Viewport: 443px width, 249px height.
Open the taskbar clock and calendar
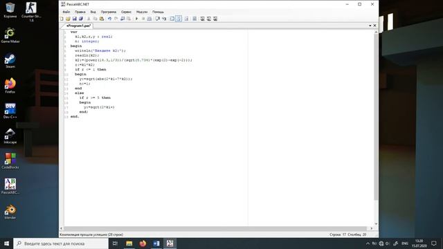tap(419, 243)
